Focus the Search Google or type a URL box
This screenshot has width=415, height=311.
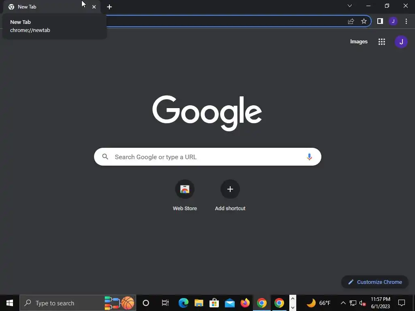coord(207,157)
